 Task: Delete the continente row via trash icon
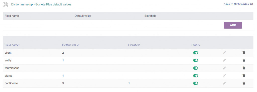point(244,83)
